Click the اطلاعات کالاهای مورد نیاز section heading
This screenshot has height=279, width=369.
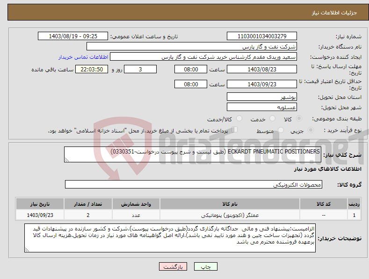click(327, 169)
